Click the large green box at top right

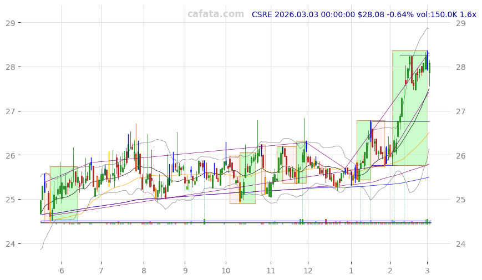coord(409,108)
